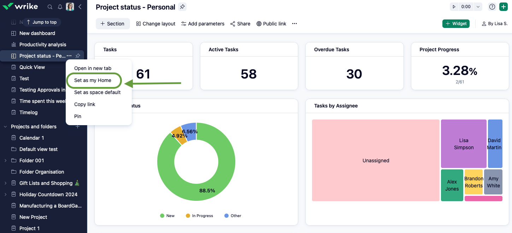
Task: Choose Copy link from context menu
Action: (x=85, y=104)
